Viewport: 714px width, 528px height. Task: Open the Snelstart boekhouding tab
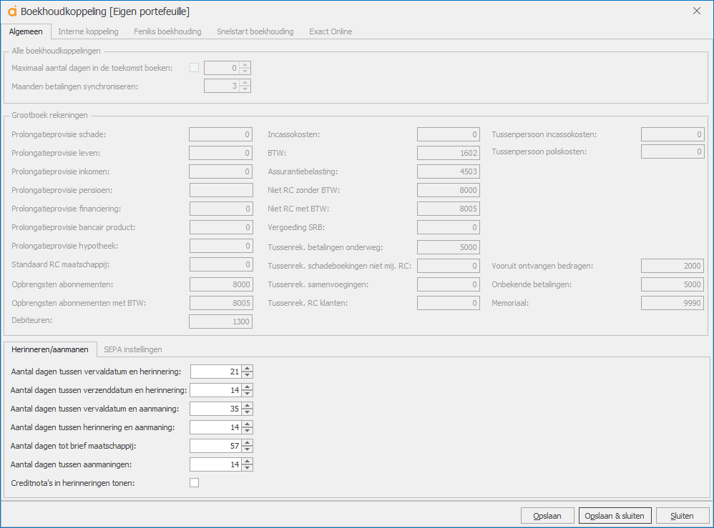coord(255,31)
